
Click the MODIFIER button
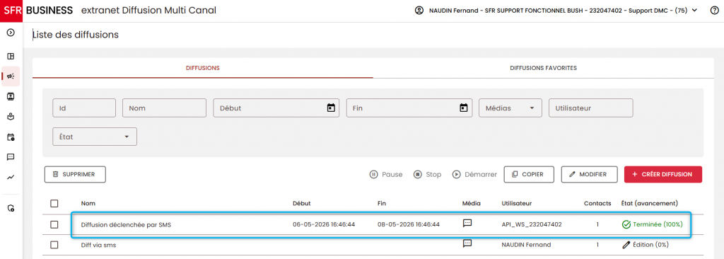pos(590,174)
